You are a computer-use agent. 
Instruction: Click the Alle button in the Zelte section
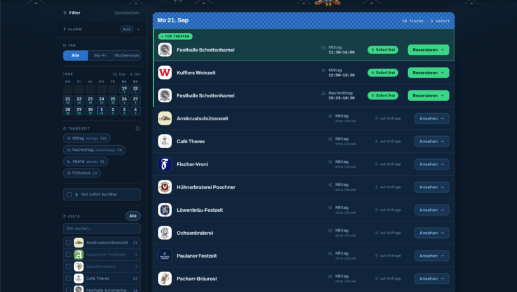click(x=133, y=216)
